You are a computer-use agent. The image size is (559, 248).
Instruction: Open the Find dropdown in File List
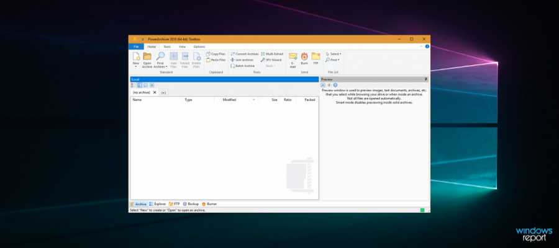(x=332, y=60)
